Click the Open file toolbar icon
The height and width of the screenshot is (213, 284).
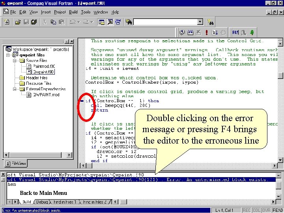pos(18,22)
